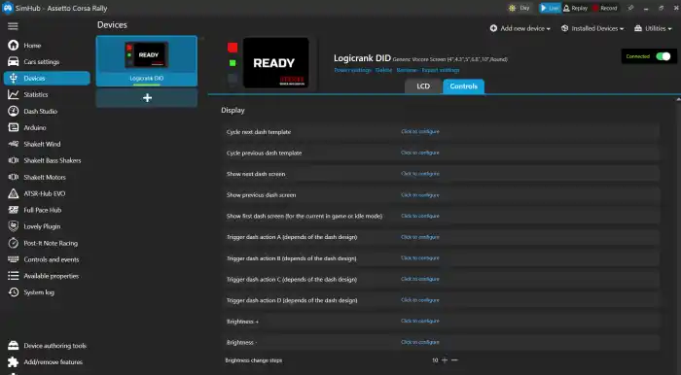Configure Show previous dash screen

(x=420, y=195)
